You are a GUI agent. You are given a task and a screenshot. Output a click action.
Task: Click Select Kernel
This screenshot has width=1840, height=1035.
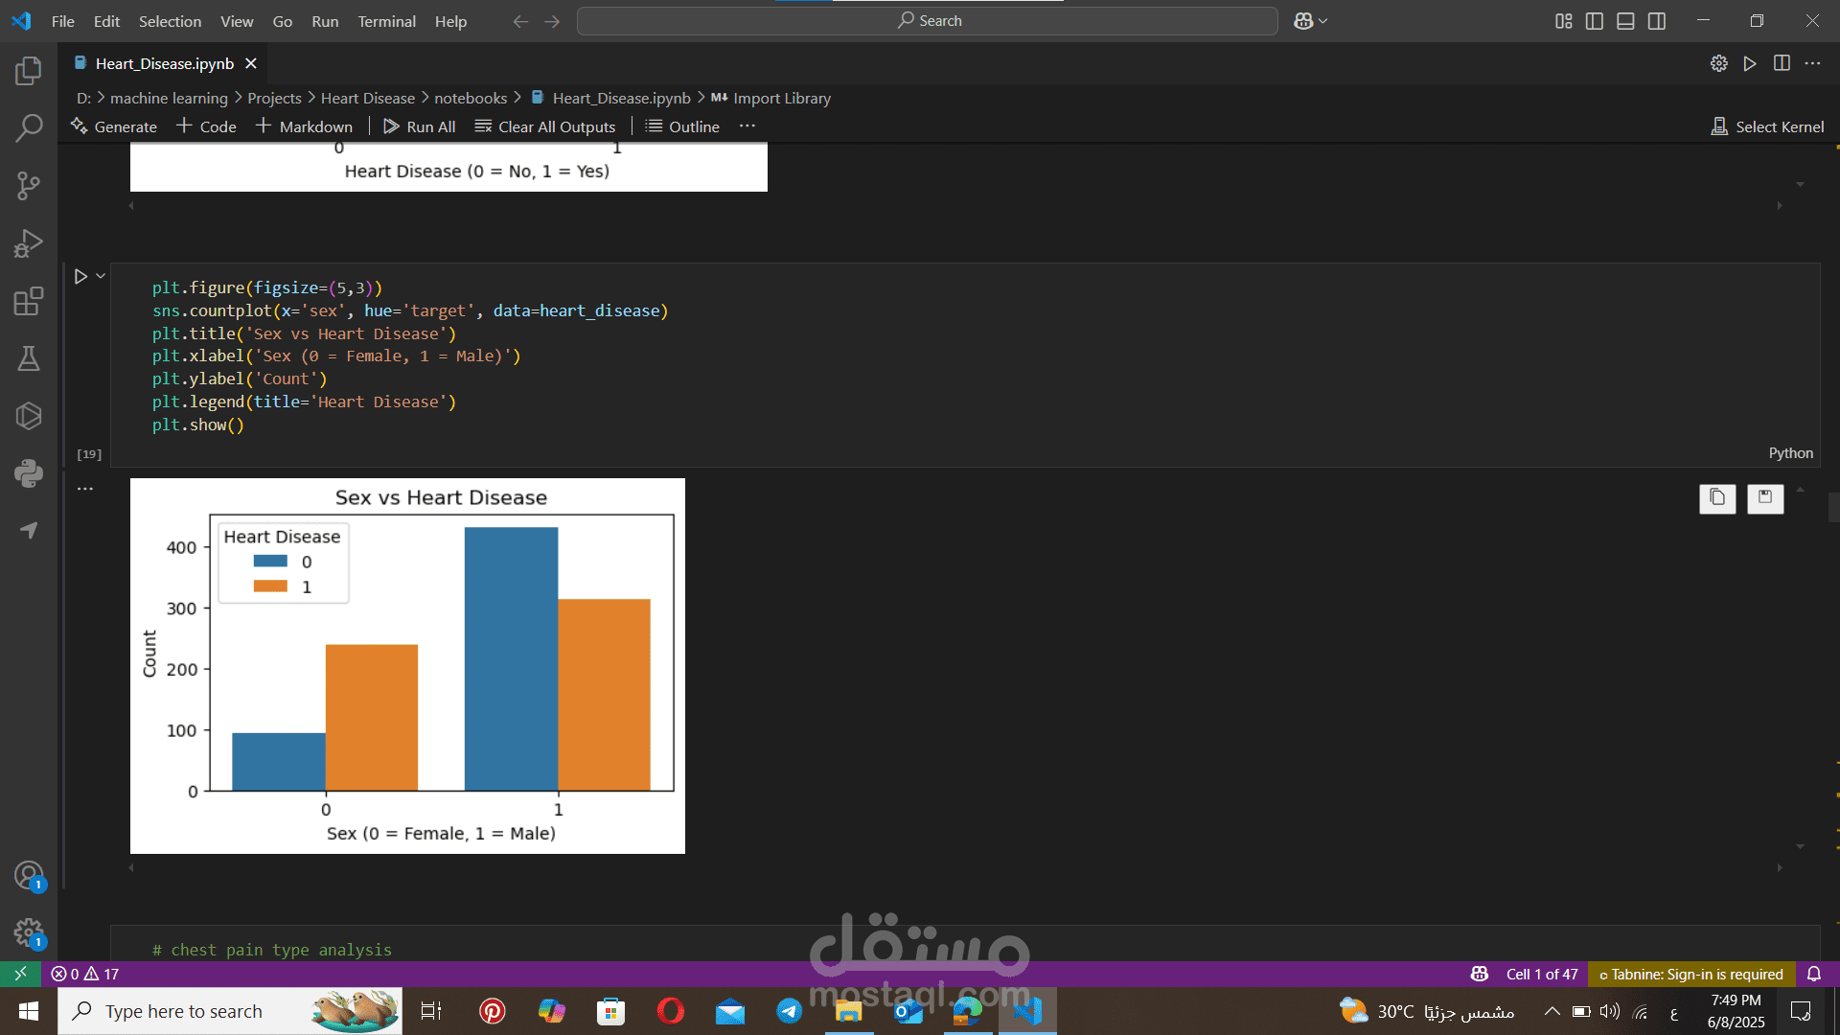click(1768, 126)
